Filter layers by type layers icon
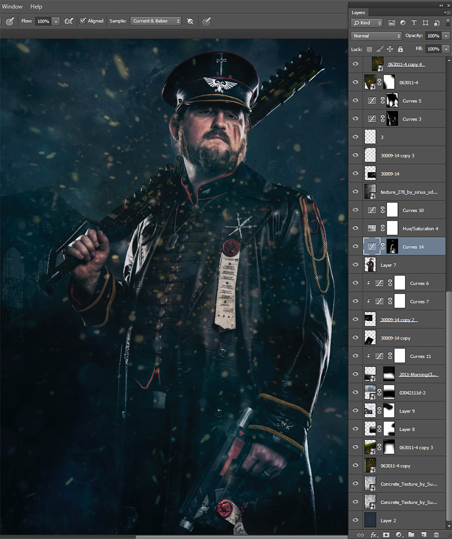This screenshot has width=452, height=539. pyautogui.click(x=414, y=22)
